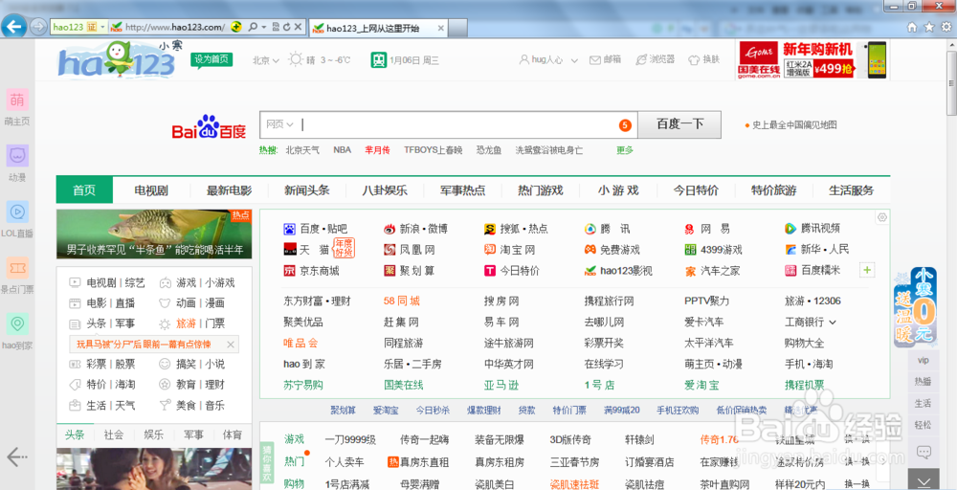This screenshot has height=490, width=957.
Task: Open browser home icon at top right
Action: 912,27
